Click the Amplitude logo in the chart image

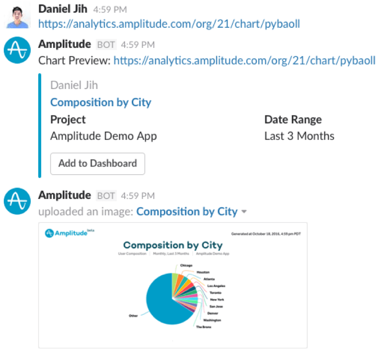pos(67,234)
